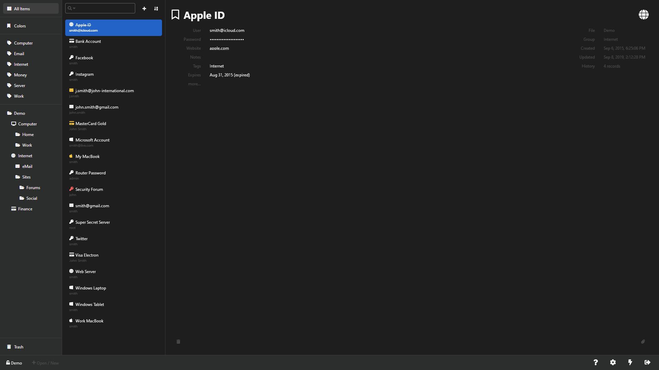
Task: Click the paperclip attachment icon
Action: point(643,342)
